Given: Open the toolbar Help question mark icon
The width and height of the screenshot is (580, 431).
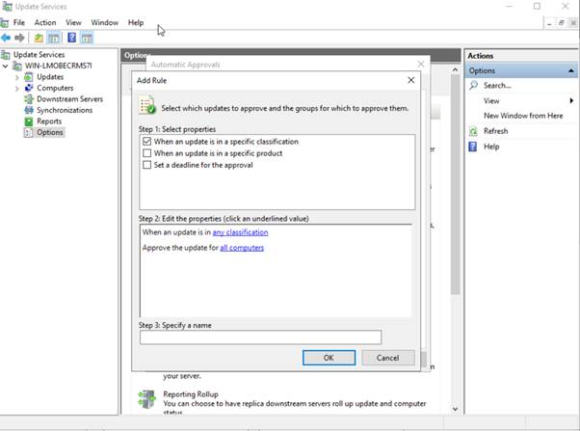Looking at the screenshot, I should click(71, 38).
